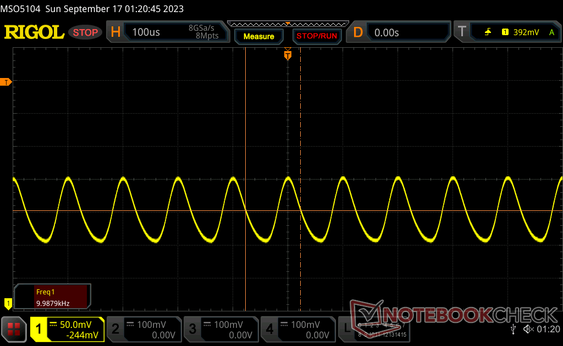
Task: Click the rising edge trigger icon
Action: [x=488, y=32]
